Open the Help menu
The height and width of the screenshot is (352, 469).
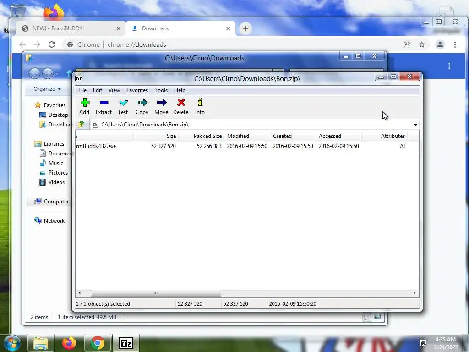(180, 90)
